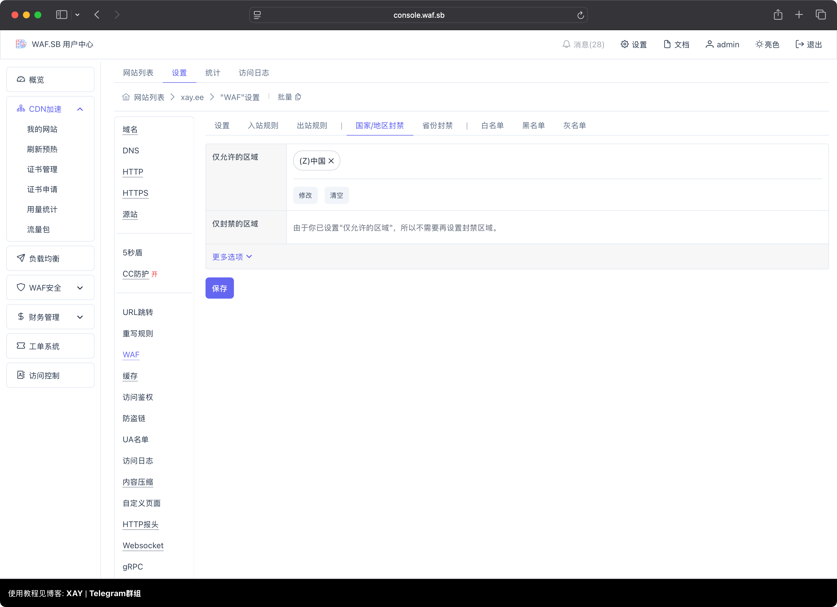This screenshot has width=837, height=607.
Task: Select the Websocket settings item
Action: click(x=143, y=545)
